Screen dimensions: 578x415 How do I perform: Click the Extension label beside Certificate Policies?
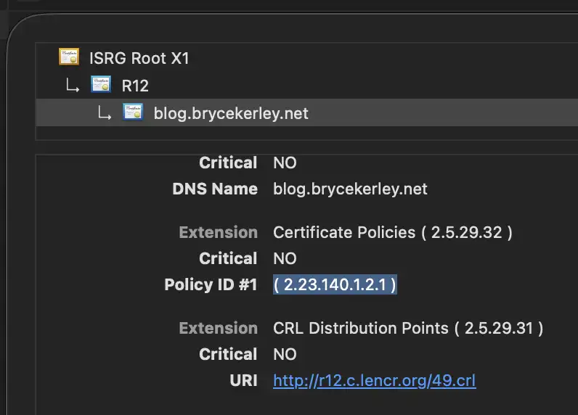tap(218, 232)
